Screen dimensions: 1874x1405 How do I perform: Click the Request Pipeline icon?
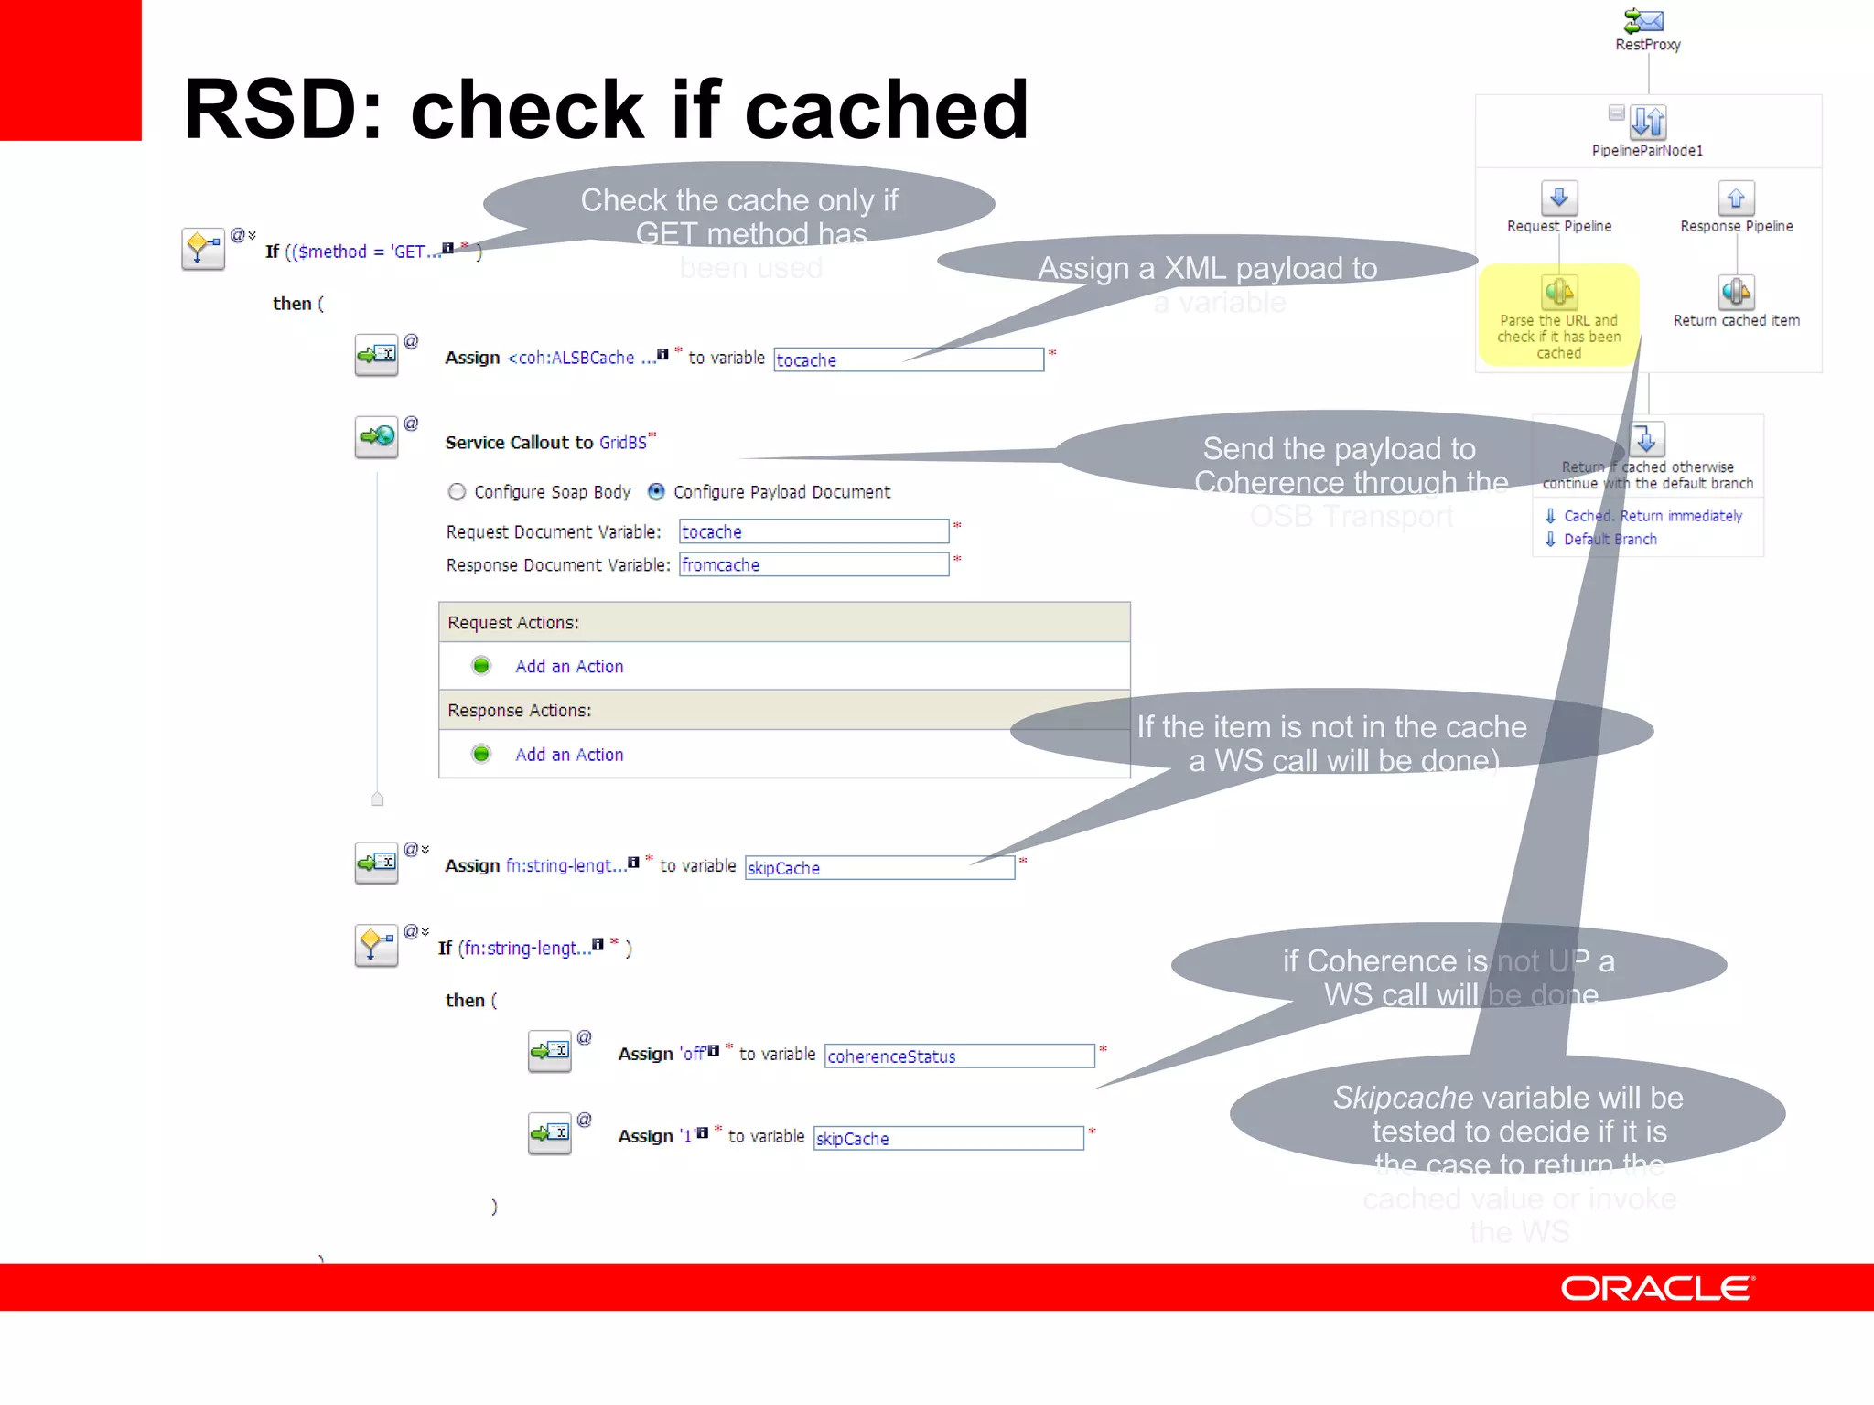[x=1559, y=198]
